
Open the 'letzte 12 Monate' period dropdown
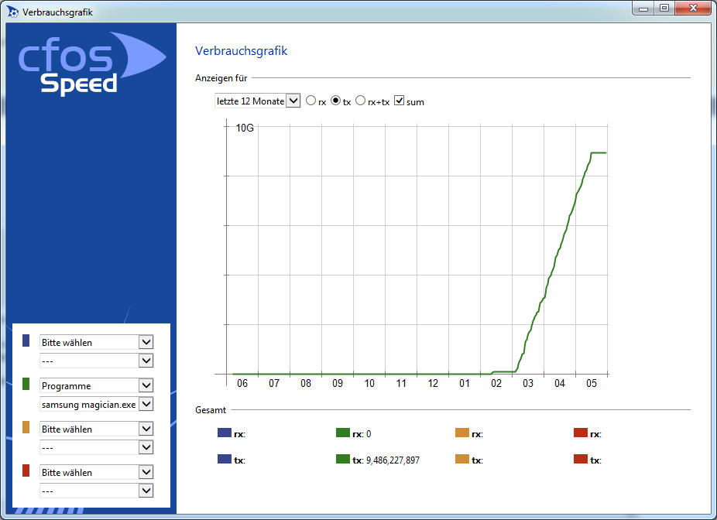point(257,101)
